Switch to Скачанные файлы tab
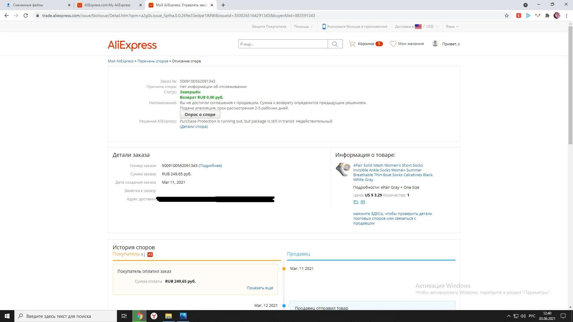The height and width of the screenshot is (322, 573). (x=28, y=5)
